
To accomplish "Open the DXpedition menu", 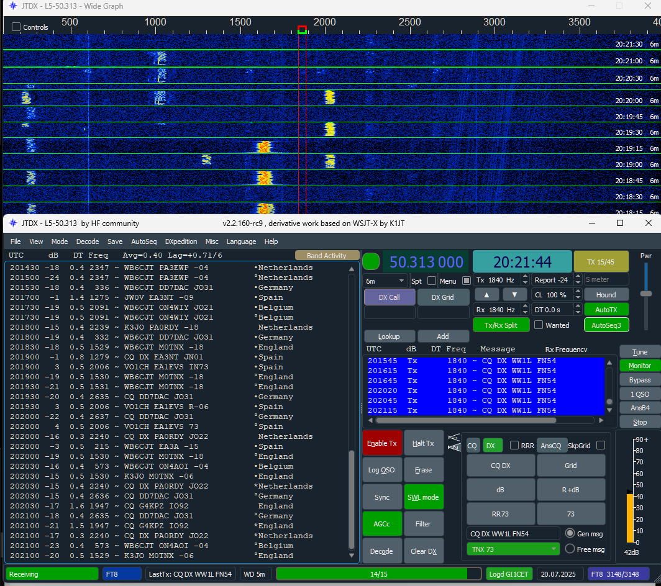I will [x=181, y=241].
